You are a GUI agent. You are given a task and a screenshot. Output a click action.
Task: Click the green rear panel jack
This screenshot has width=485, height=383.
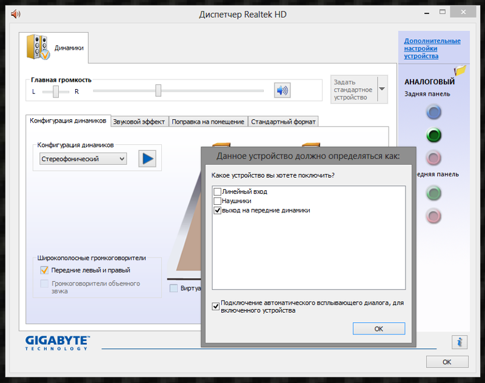coord(433,135)
